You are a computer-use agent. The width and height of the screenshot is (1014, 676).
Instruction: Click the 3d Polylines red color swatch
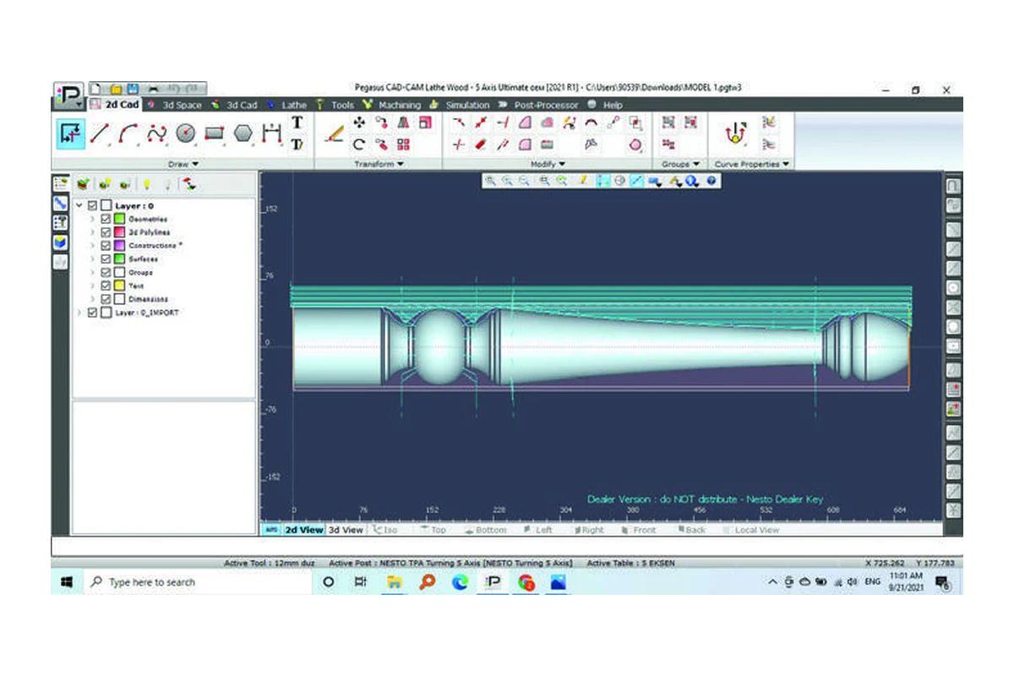coord(119,232)
